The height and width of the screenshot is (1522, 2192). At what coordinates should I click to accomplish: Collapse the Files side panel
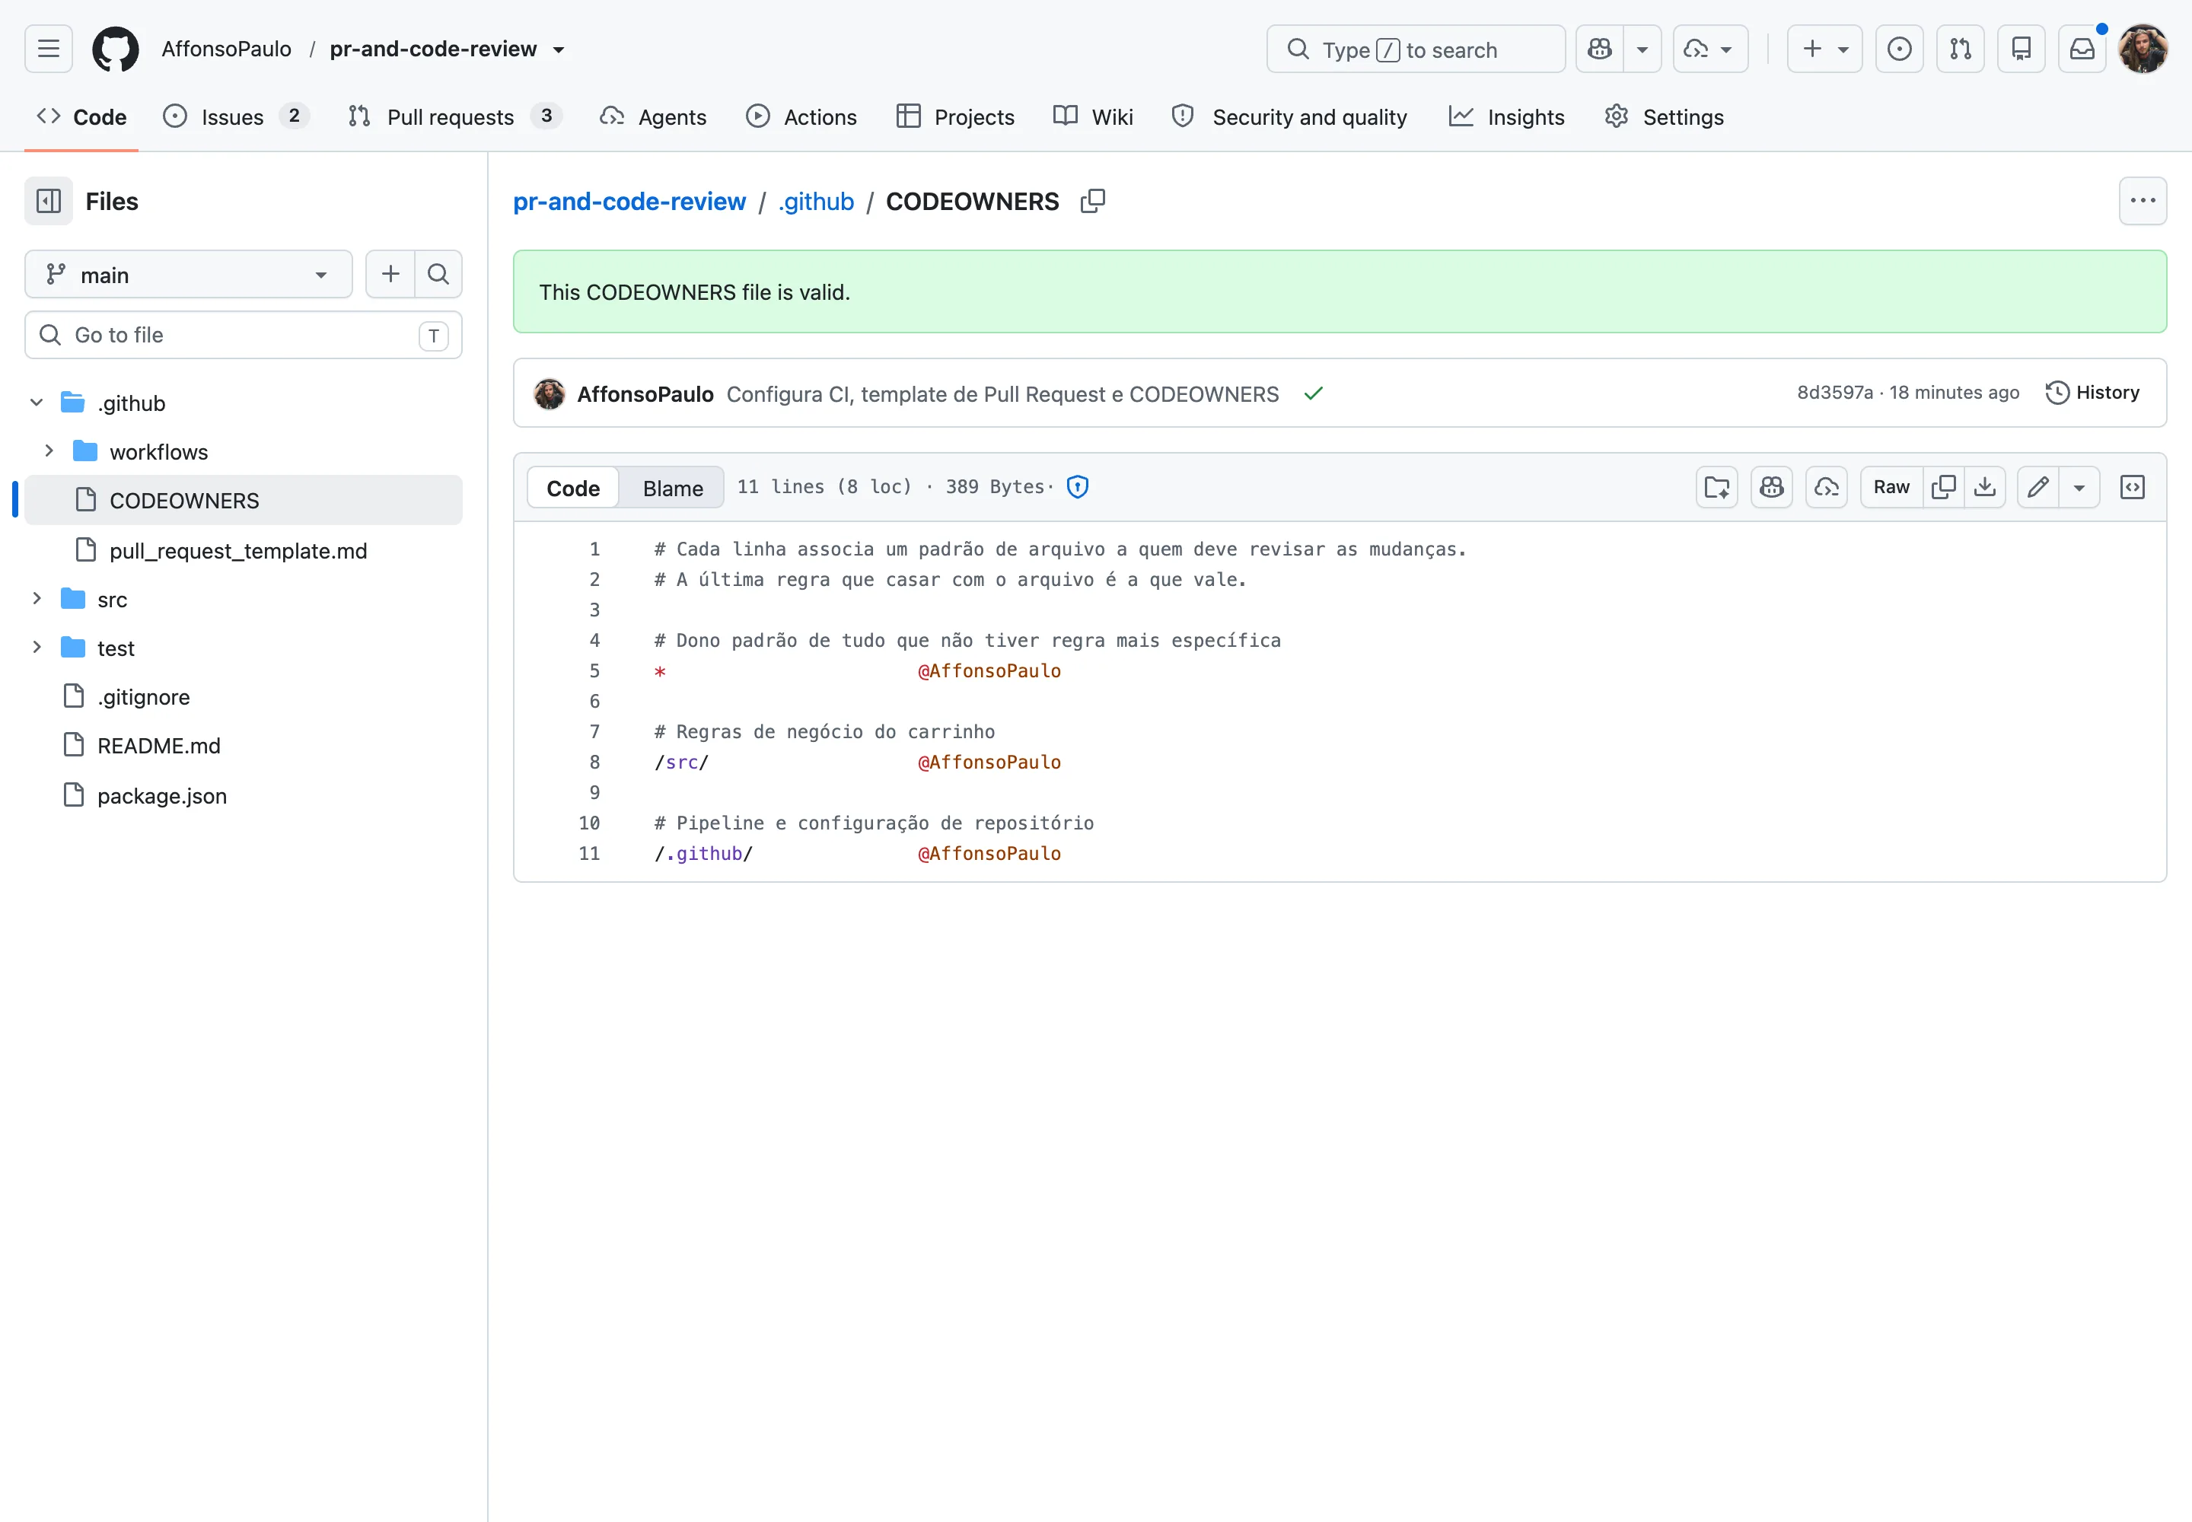coord(49,201)
